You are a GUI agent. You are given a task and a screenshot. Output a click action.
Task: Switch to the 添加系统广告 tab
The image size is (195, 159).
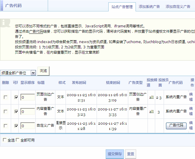click(149, 7)
